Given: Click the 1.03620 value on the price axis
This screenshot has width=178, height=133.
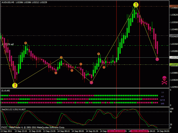Looking at the screenshot, I should click(x=174, y=15).
